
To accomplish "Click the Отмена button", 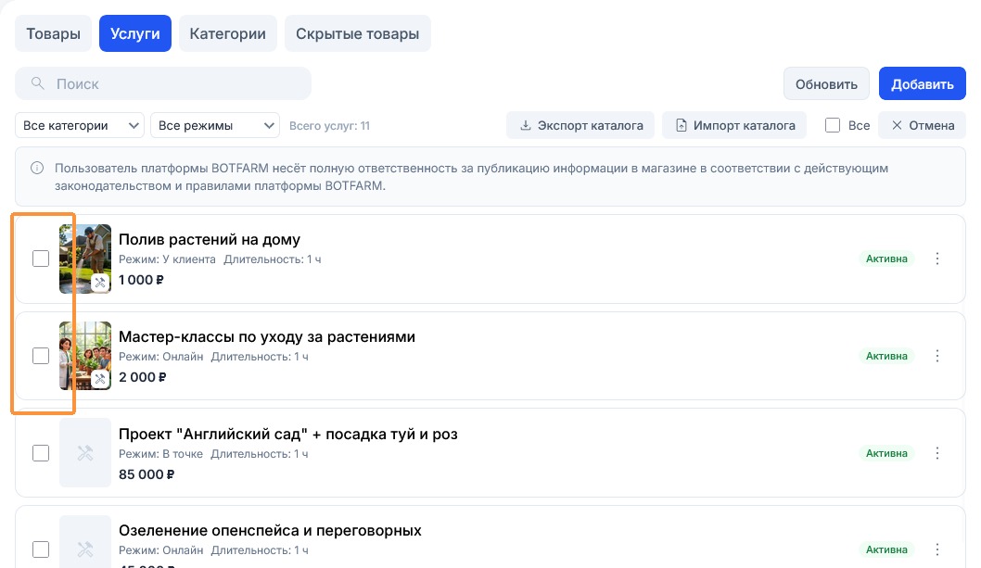I will [923, 126].
